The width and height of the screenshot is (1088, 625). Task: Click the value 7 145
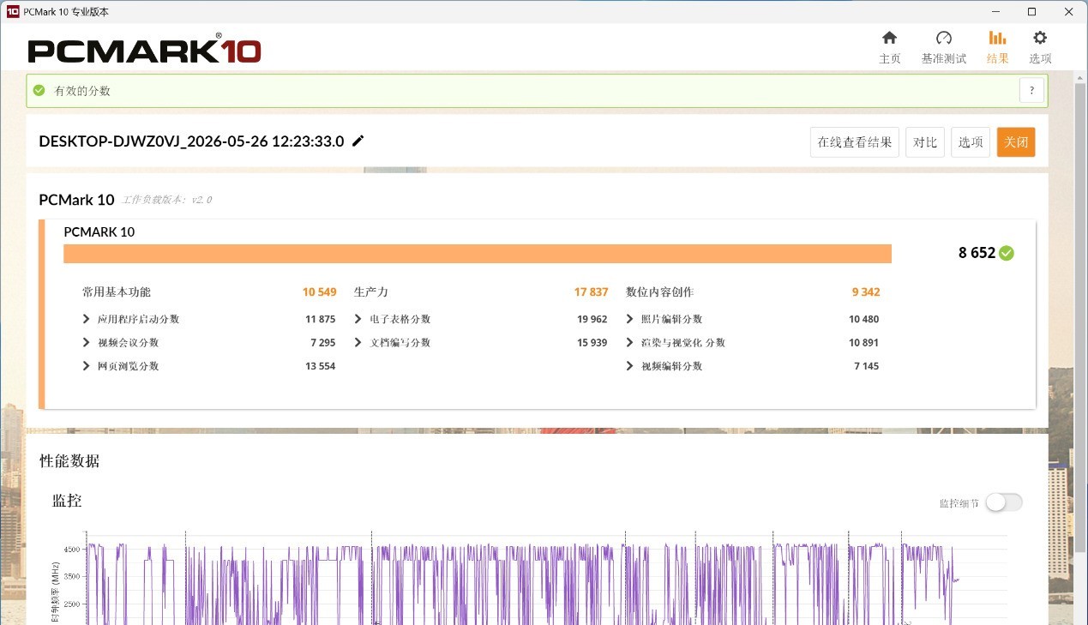click(866, 366)
